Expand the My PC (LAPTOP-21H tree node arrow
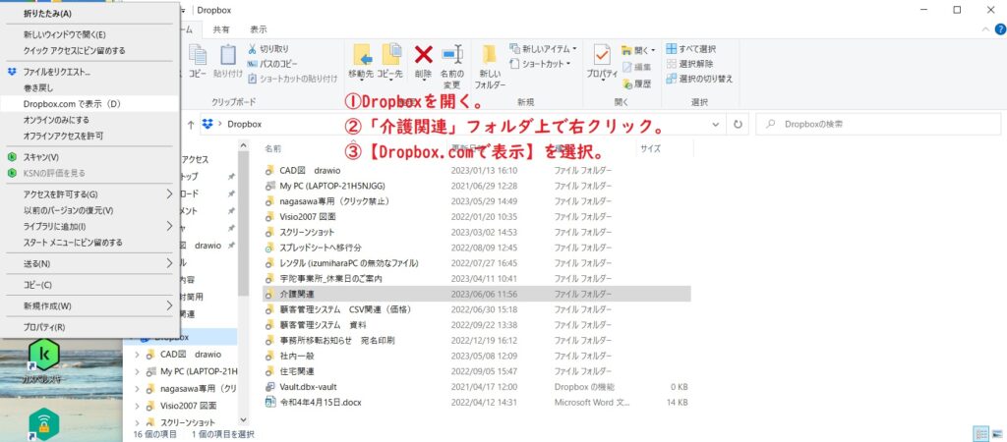1007x442 pixels. coord(137,372)
